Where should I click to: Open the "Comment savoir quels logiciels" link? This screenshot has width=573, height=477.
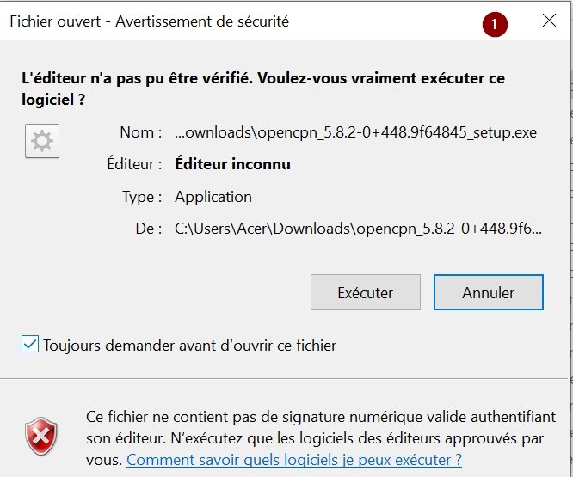click(x=294, y=460)
